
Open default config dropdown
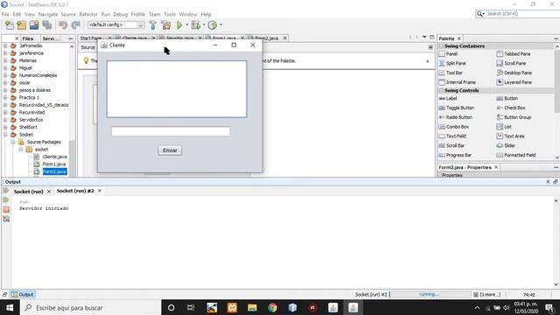[x=141, y=25]
